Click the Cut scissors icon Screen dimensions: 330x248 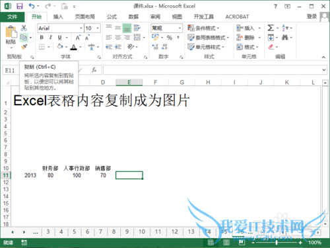24,28
